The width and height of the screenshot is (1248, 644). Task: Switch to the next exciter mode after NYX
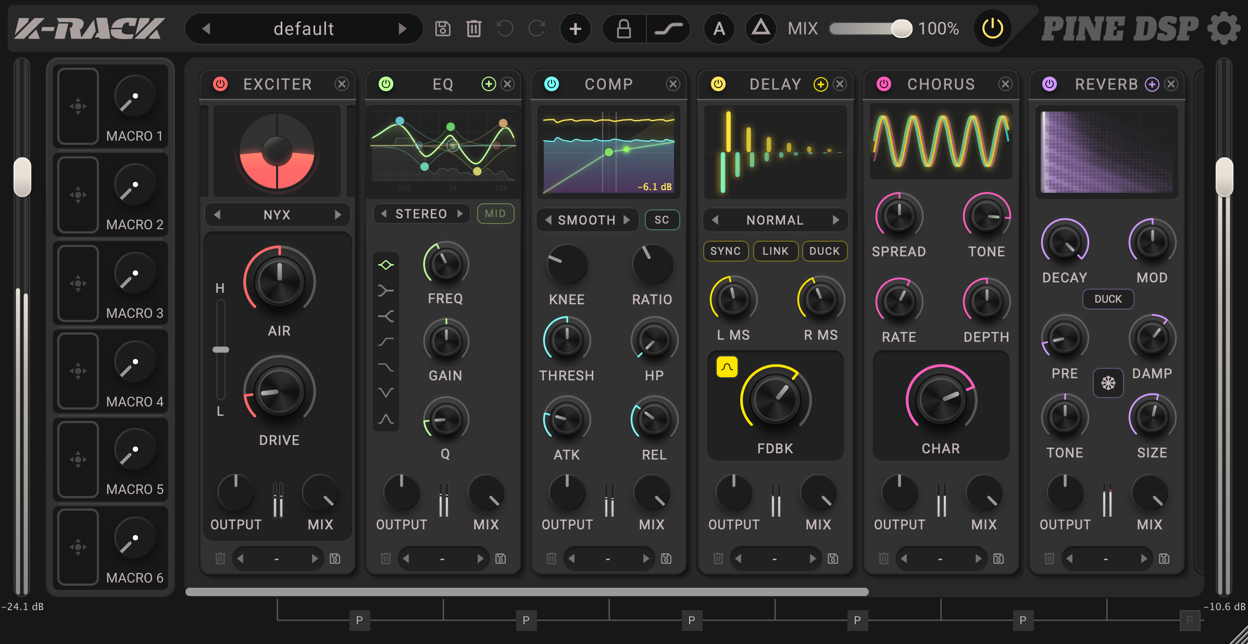pyautogui.click(x=338, y=215)
